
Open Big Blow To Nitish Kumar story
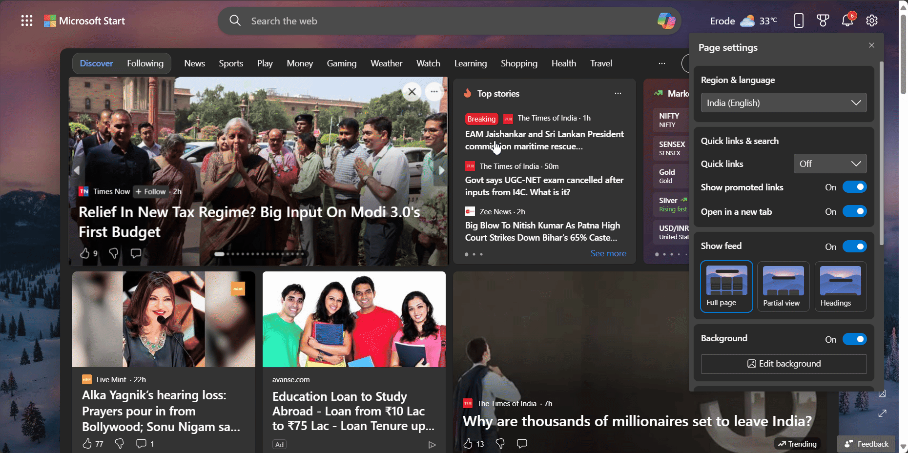(542, 231)
